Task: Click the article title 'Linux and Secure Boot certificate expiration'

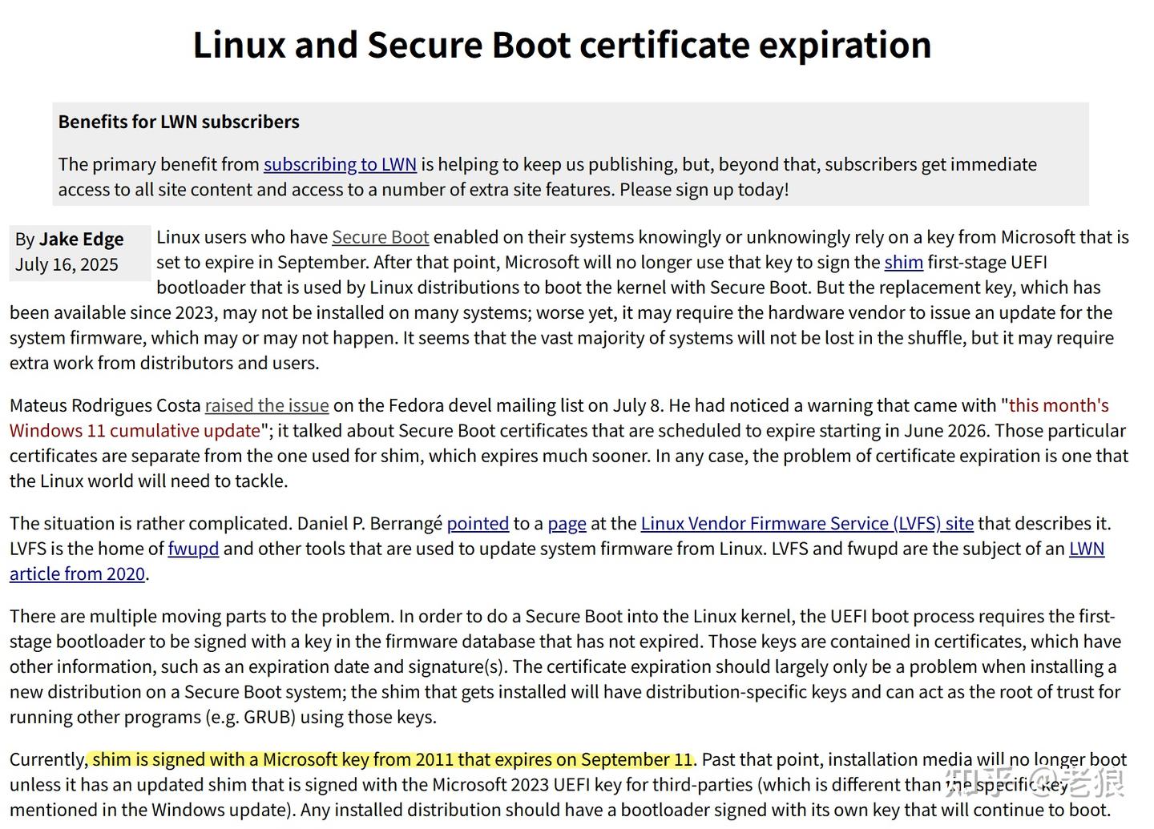Action: point(563,44)
